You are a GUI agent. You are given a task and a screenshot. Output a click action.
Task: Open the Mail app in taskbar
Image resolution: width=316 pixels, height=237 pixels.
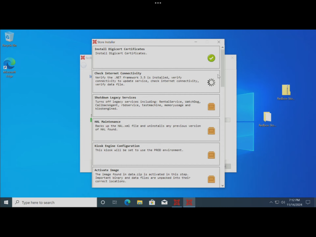(164, 202)
